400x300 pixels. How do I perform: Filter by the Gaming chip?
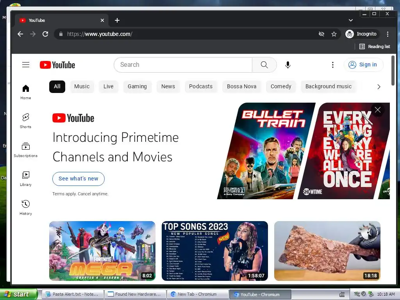click(137, 86)
